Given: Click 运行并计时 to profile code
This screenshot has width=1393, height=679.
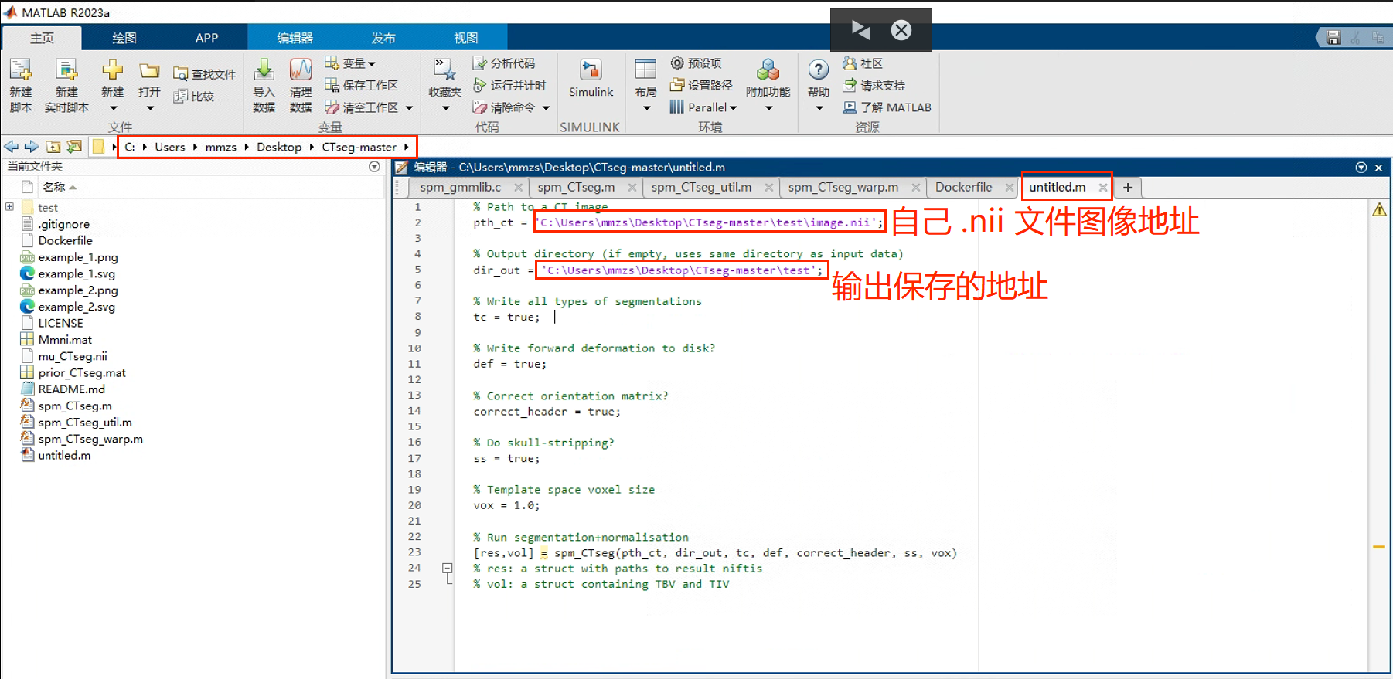Looking at the screenshot, I should (x=509, y=85).
